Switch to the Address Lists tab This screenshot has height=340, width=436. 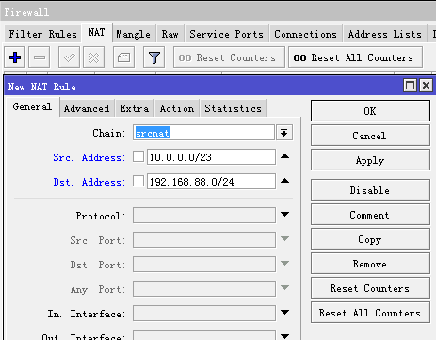385,34
